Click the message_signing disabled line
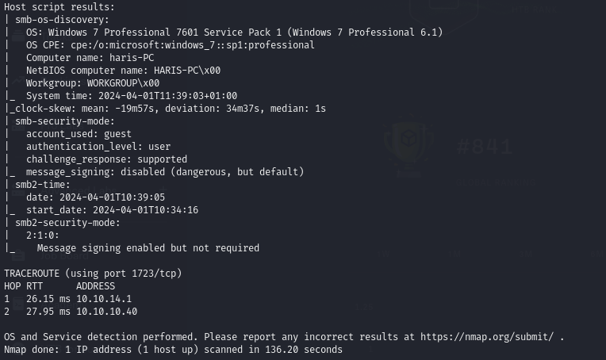 (x=164, y=172)
